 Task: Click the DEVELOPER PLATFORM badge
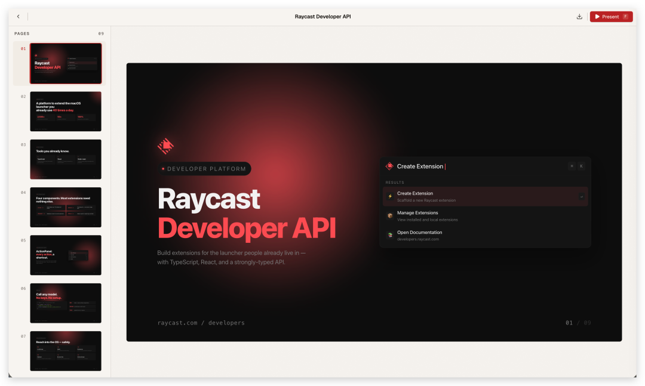[x=204, y=169]
